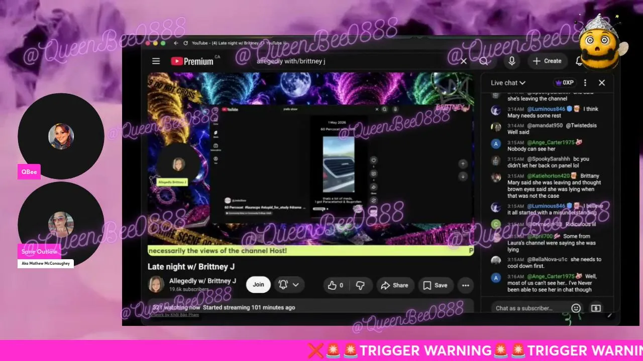Open @Luminous846's 'Mary needs some rest' message
The width and height of the screenshot is (643, 361).
(x=548, y=112)
